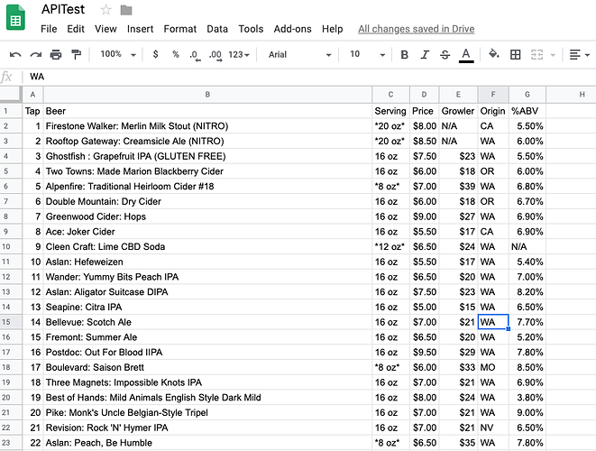Image resolution: width=596 pixels, height=451 pixels.
Task: Open the Data menu
Action: [x=217, y=29]
